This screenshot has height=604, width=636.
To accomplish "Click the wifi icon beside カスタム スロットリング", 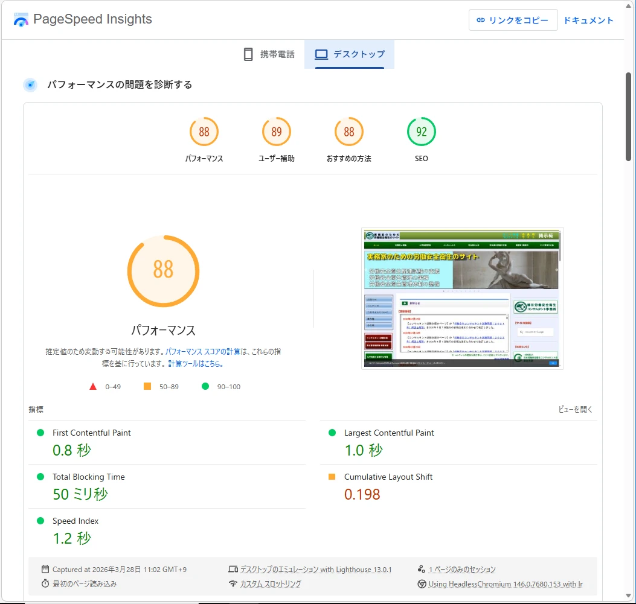I will [233, 583].
